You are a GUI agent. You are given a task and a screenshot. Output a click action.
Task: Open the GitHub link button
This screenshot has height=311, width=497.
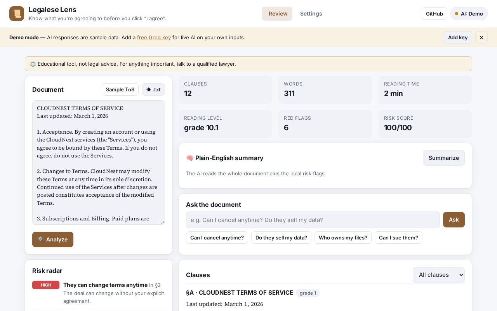434,14
